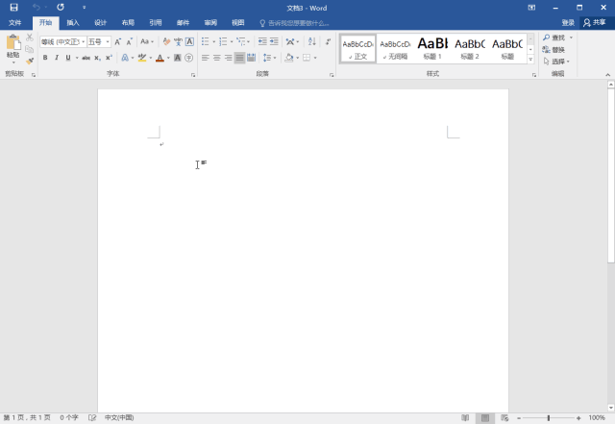Click the yellow text highlight color button

tap(142, 58)
